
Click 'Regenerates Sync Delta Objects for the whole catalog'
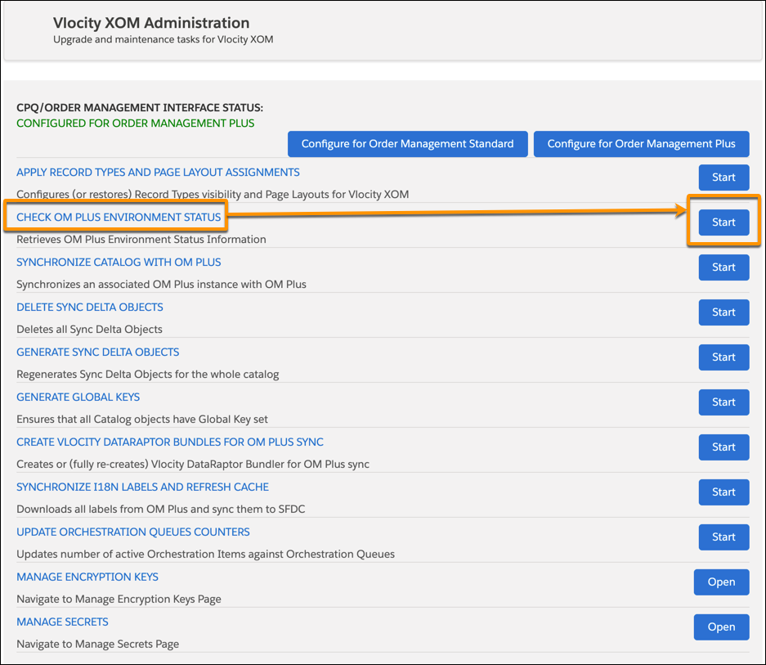pos(147,375)
